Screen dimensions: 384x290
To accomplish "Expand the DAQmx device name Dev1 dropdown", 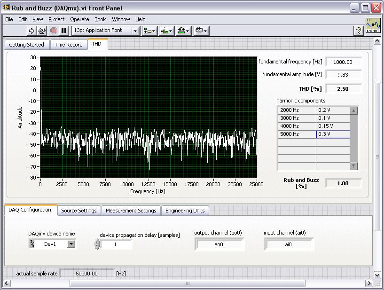I will [71, 244].
